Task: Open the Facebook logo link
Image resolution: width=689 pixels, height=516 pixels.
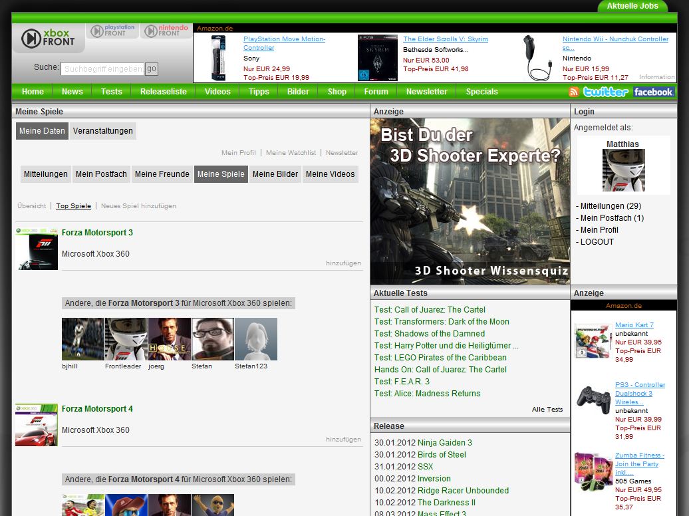Action: coord(653,92)
